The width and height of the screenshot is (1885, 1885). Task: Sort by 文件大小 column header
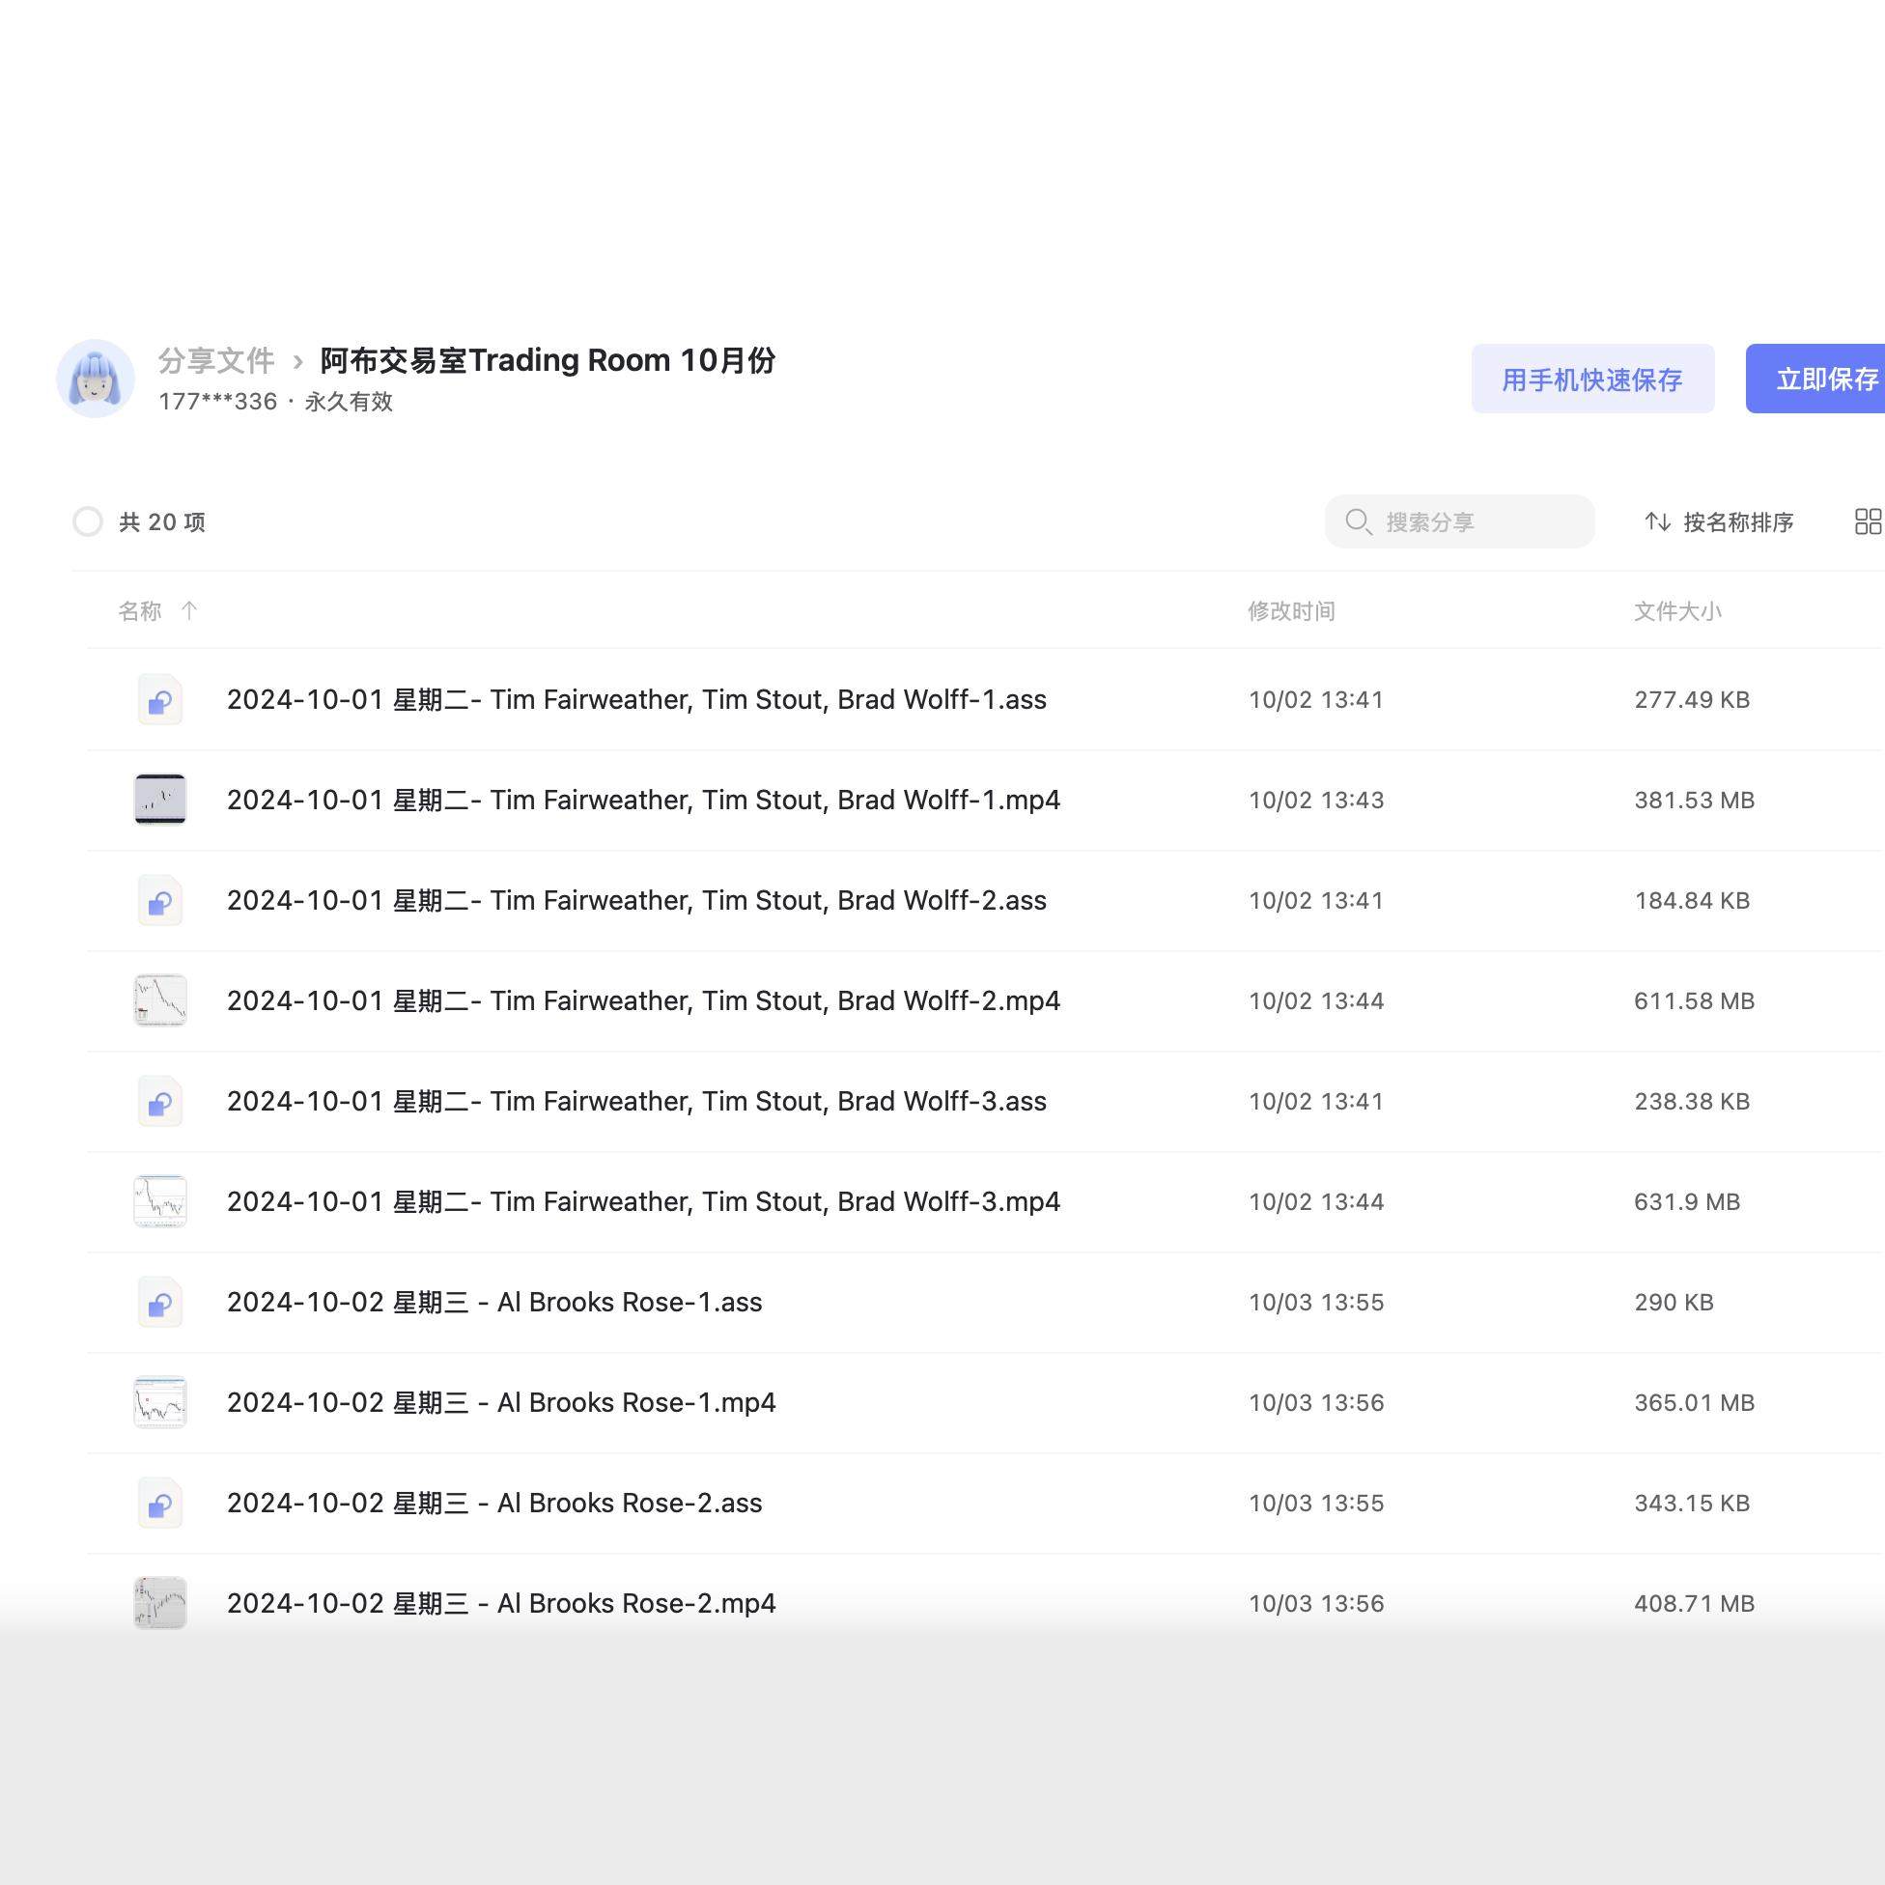click(x=1677, y=610)
